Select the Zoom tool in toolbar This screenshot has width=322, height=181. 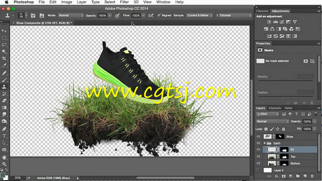pos(4,164)
